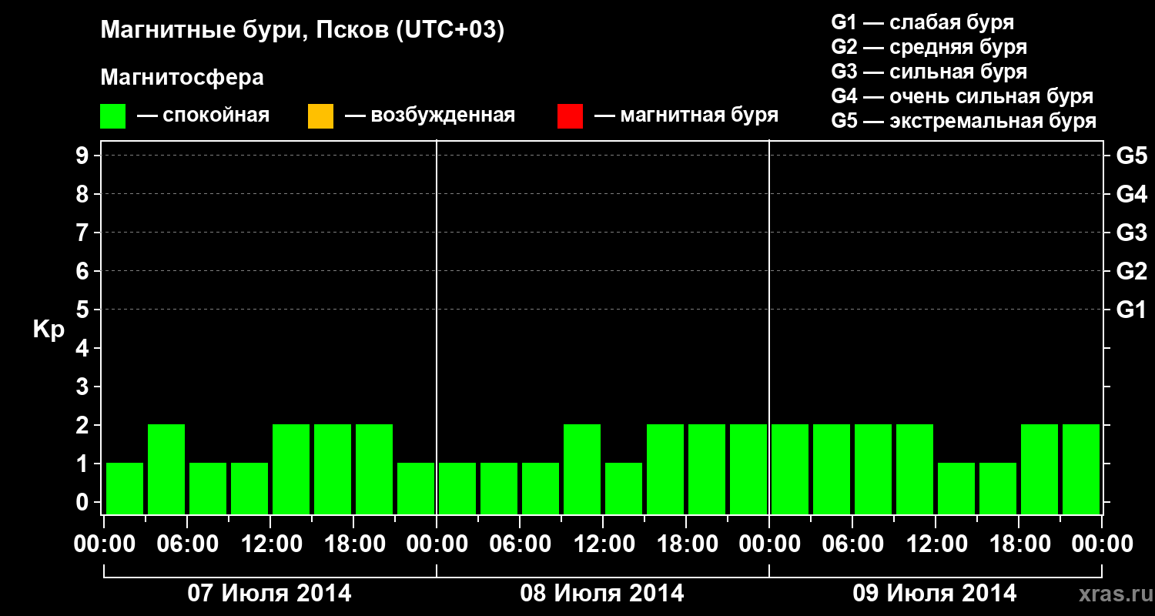Click the '08 Июля 2014' date label
The image size is (1155, 616).
point(602,594)
